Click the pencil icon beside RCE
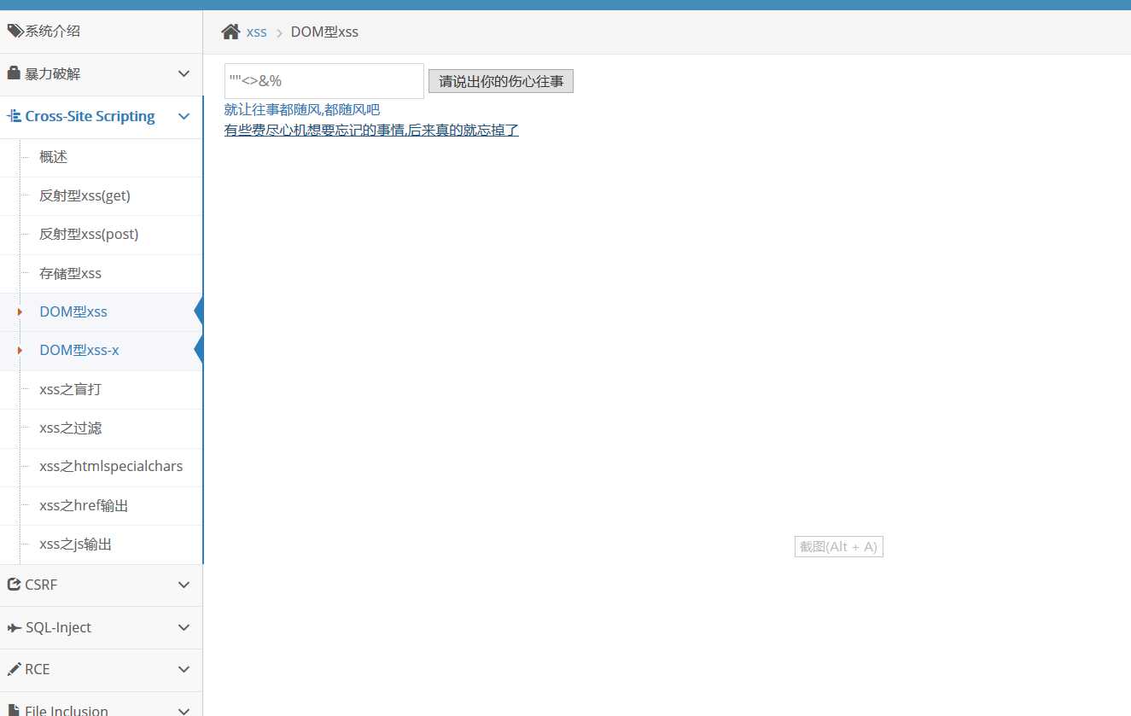1131x716 pixels. coord(14,669)
